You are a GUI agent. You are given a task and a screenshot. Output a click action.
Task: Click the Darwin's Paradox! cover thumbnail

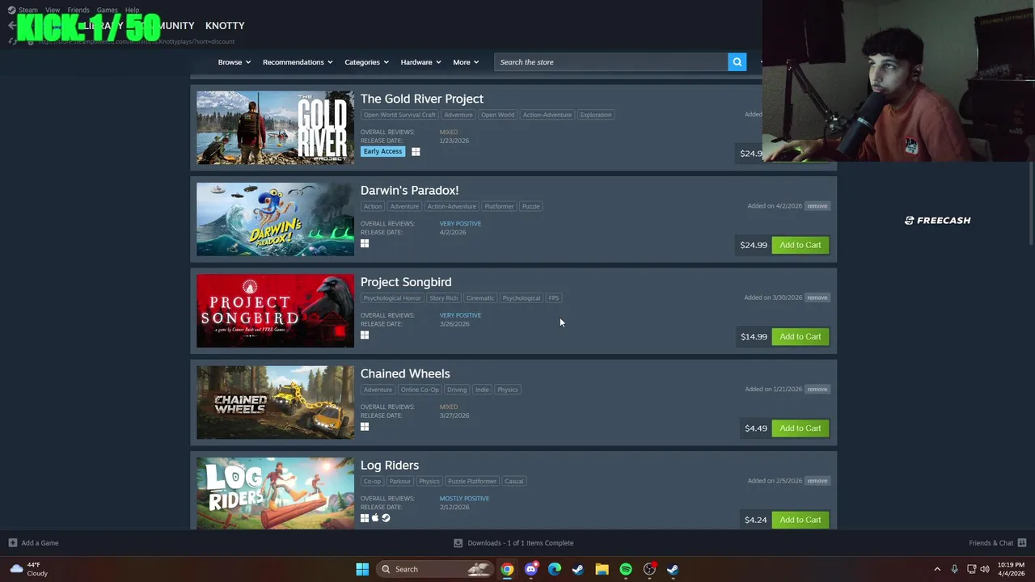pyautogui.click(x=275, y=219)
